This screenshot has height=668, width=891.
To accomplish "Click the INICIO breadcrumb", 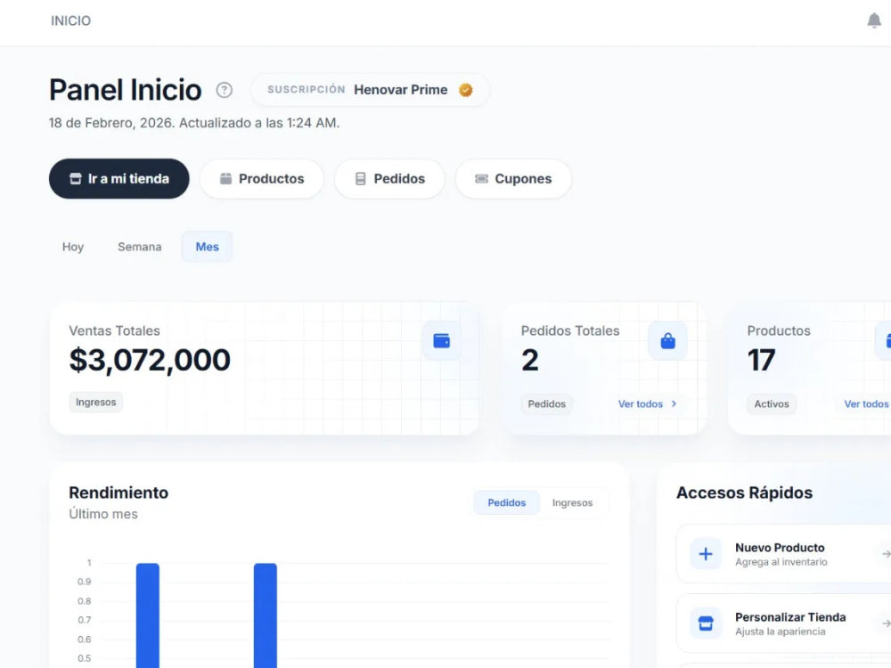I will 70,21.
